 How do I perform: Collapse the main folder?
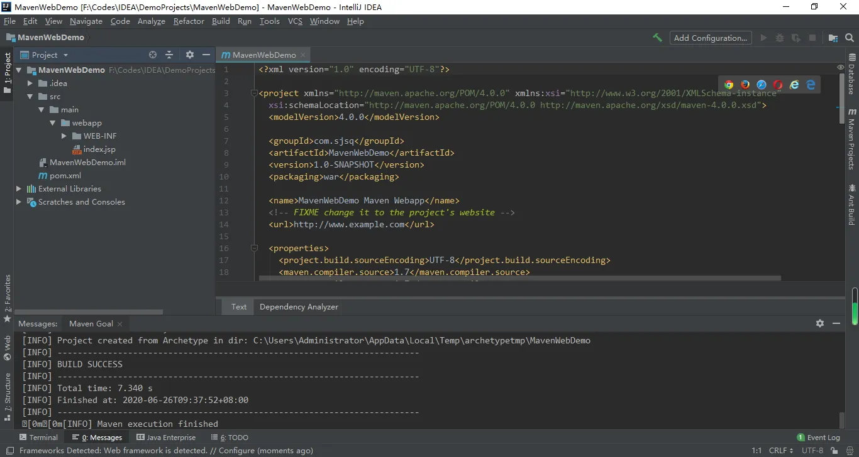(x=42, y=110)
